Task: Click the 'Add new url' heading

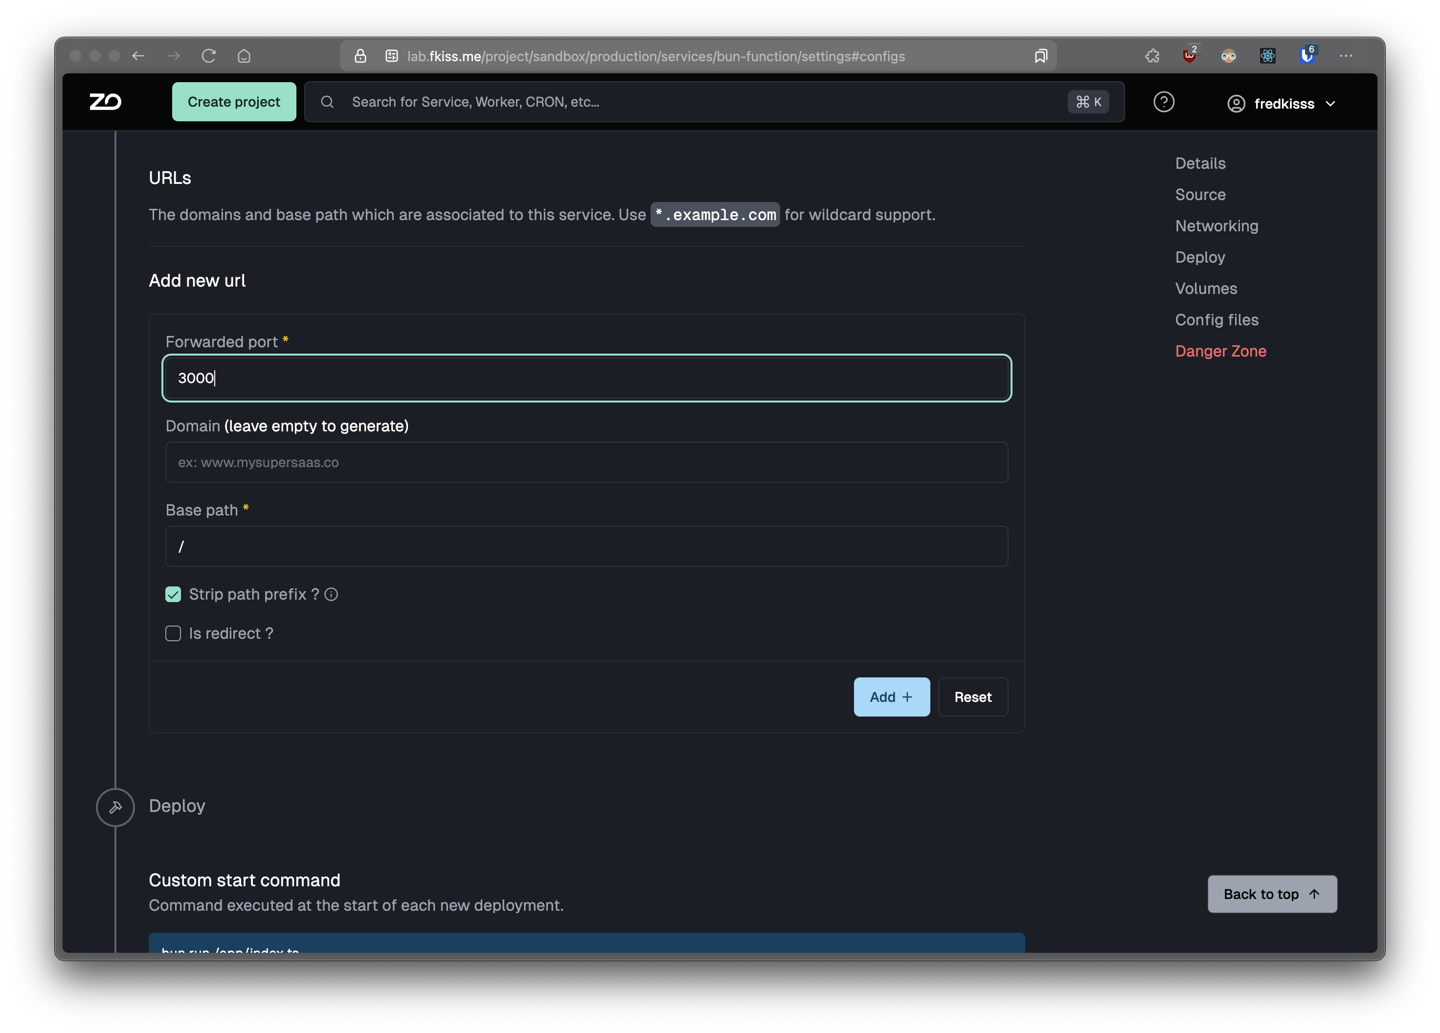Action: coord(197,281)
